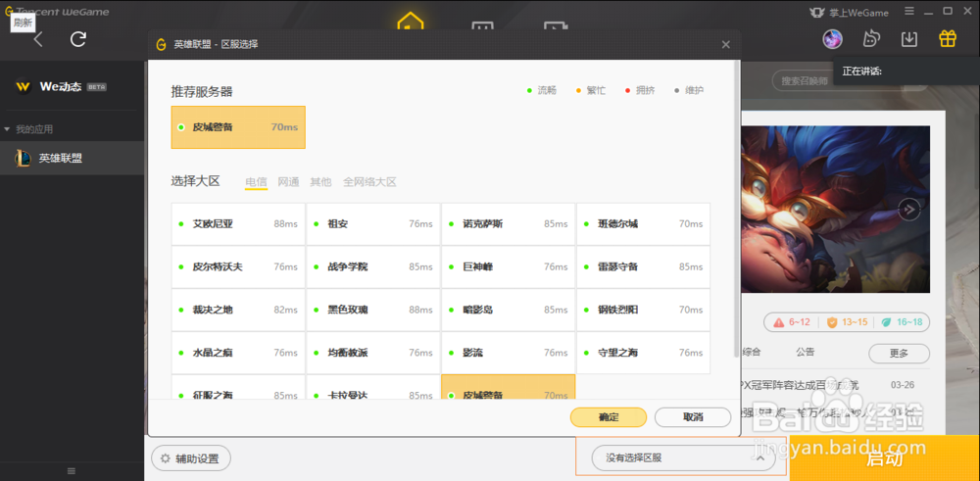Click the 13~15 orange shield badge

(x=847, y=322)
